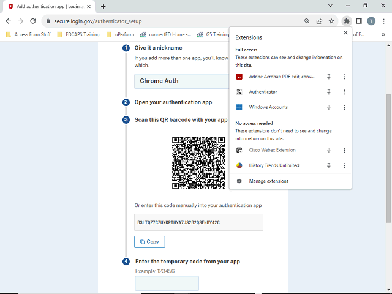Click the Copy button for the code

click(149, 242)
